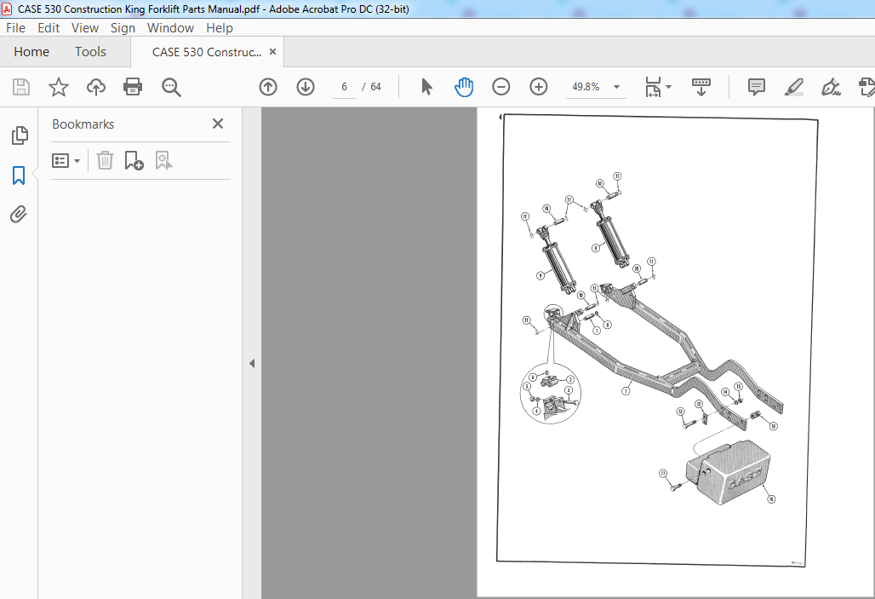875x599 pixels.
Task: Click the Save file icon
Action: [21, 87]
